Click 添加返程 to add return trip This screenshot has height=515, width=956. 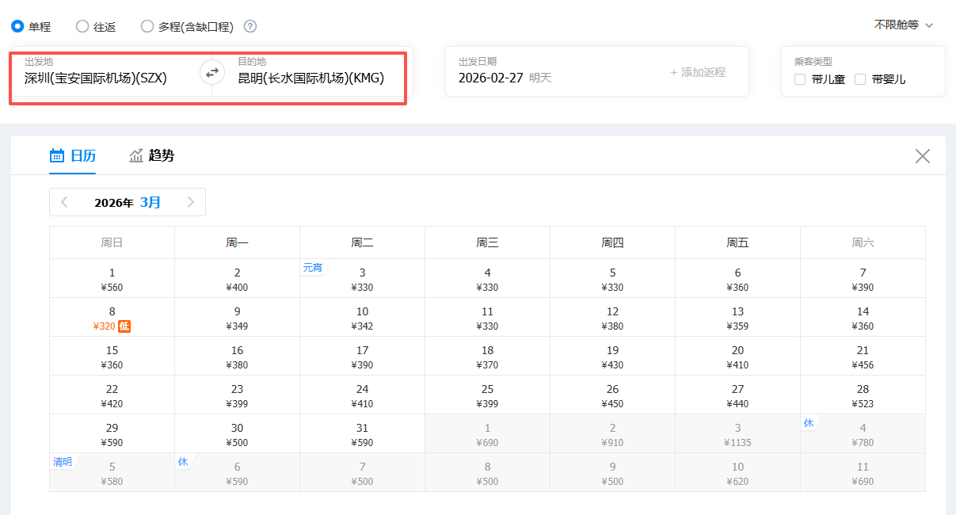(x=697, y=72)
